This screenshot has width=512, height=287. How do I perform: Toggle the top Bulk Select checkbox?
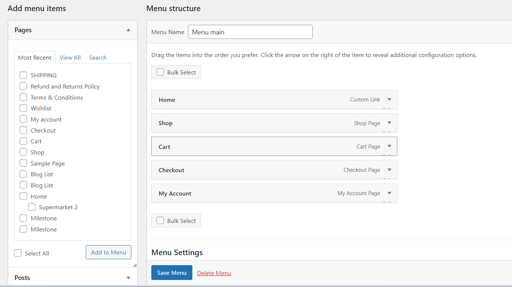160,72
